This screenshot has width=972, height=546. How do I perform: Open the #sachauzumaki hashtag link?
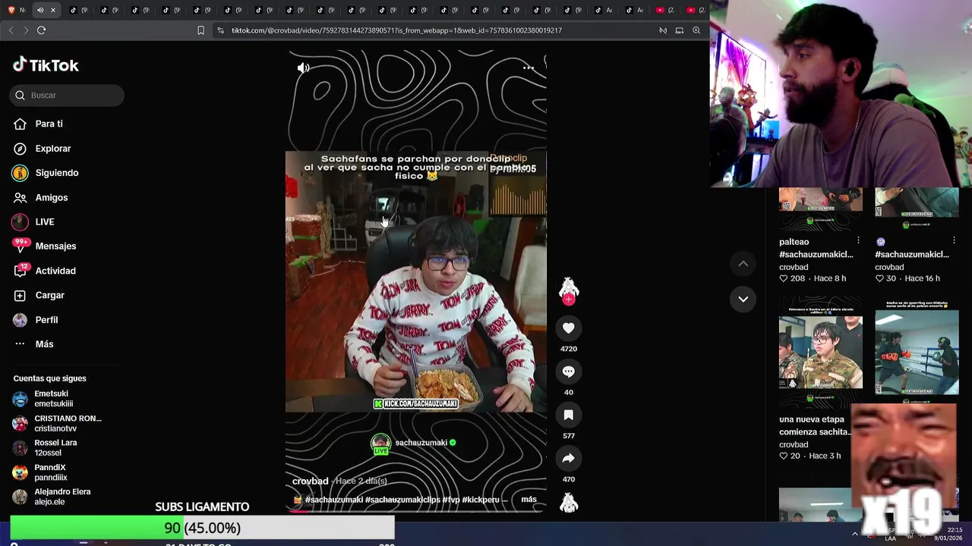click(x=333, y=500)
